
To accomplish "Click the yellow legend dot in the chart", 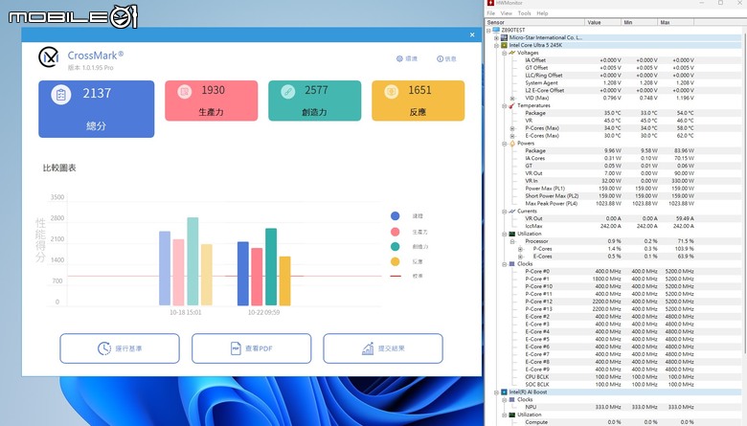I will [x=395, y=261].
